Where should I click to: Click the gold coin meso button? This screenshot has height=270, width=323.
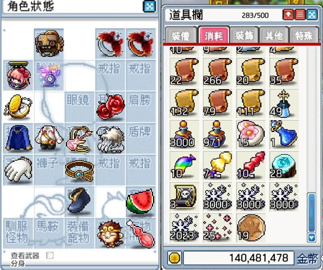[175, 258]
